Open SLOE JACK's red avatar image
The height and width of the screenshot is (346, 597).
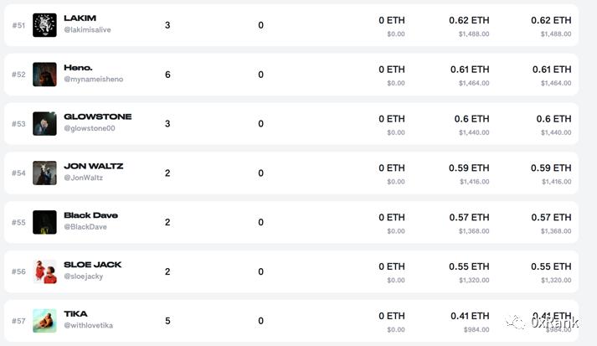coord(44,271)
